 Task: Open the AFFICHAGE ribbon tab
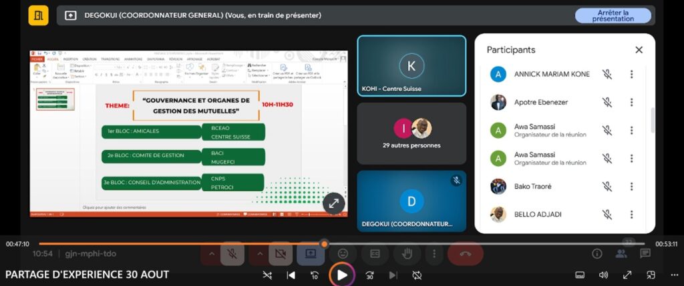[x=194, y=59]
